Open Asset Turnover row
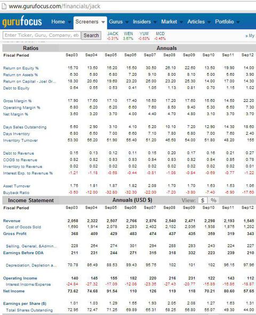256x315 pixels. coord(17,186)
